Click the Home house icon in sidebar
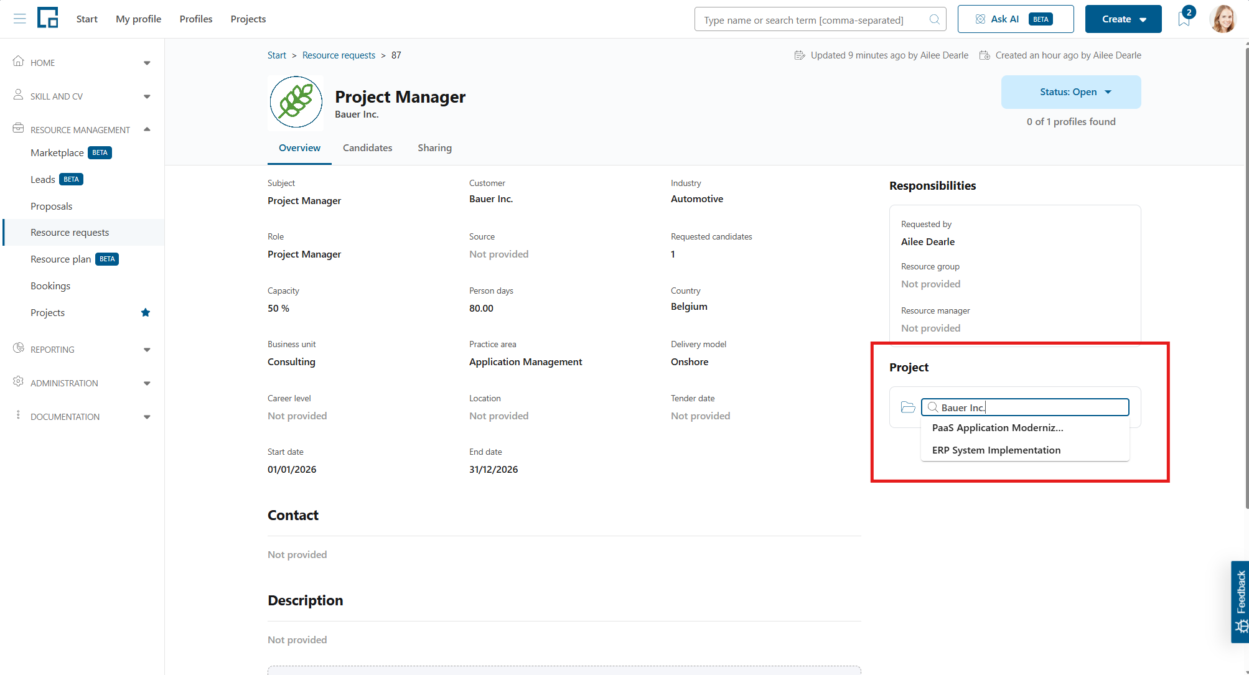Viewport: 1249px width, 675px height. click(x=19, y=62)
